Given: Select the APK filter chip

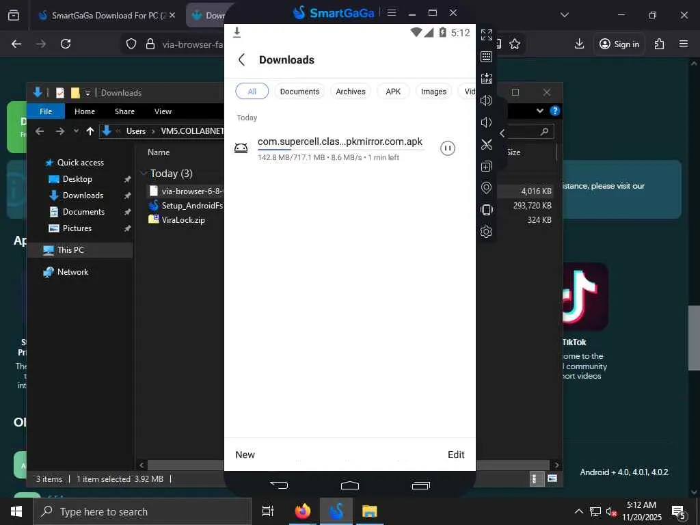Looking at the screenshot, I should tap(393, 91).
